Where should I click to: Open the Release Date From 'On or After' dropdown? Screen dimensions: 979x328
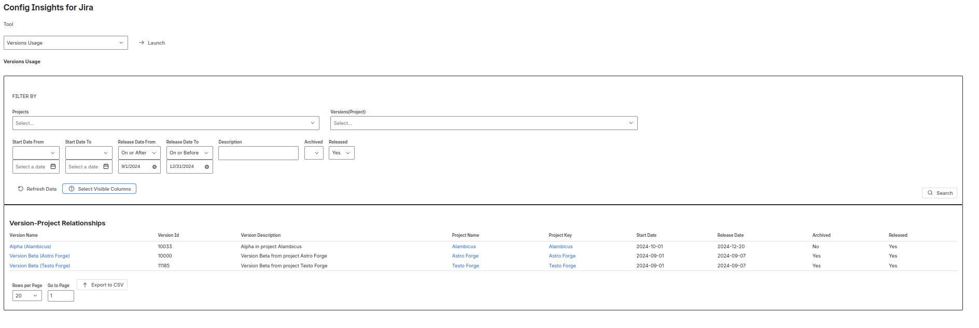tap(139, 153)
